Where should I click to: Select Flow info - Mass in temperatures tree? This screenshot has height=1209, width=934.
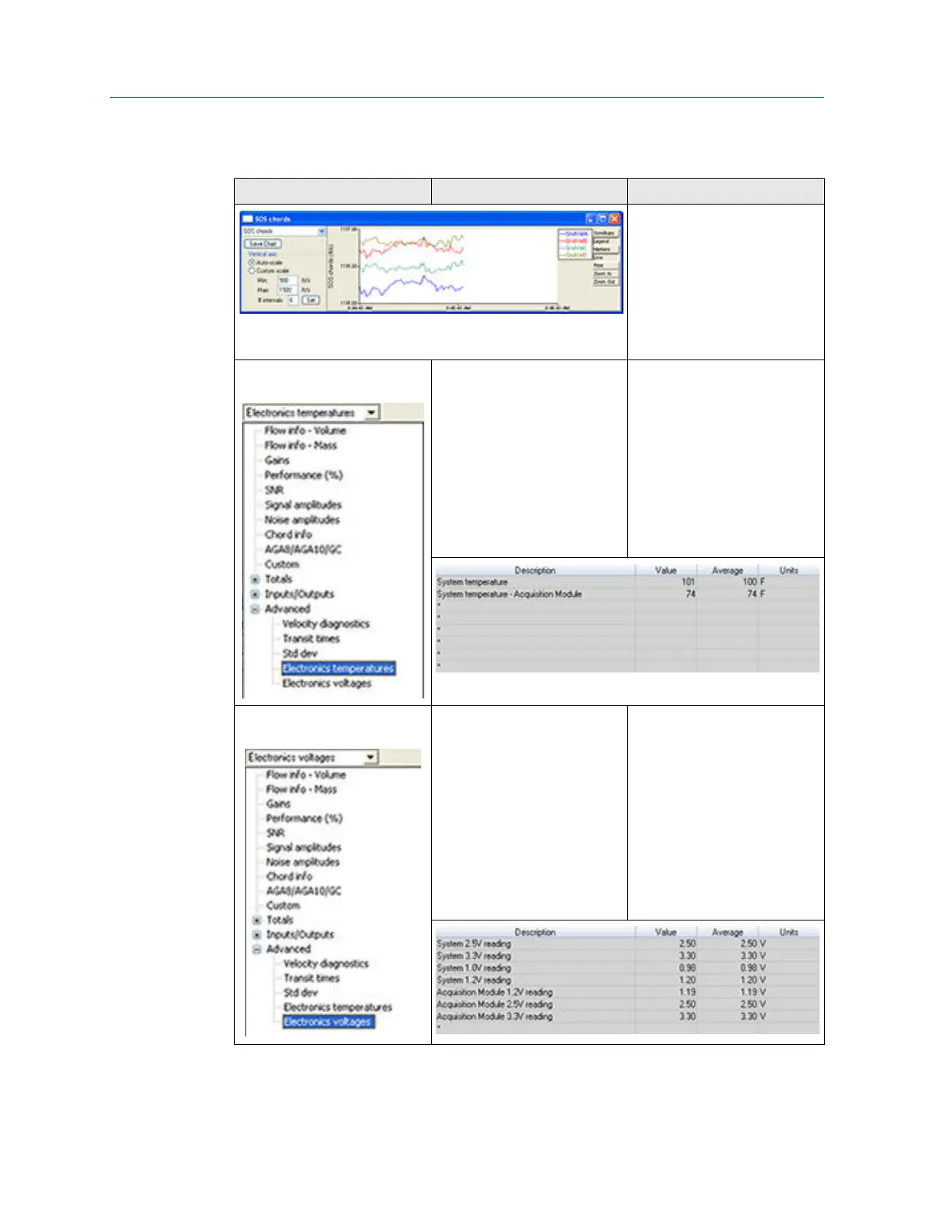click(x=301, y=445)
